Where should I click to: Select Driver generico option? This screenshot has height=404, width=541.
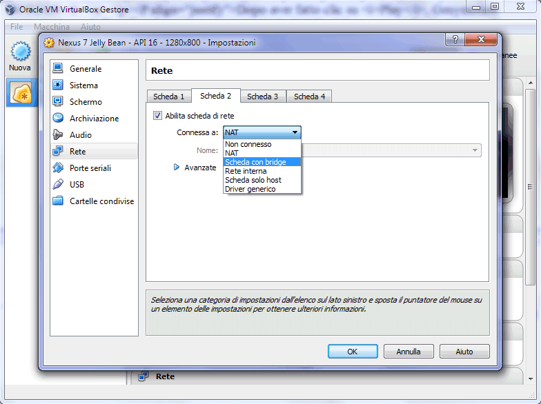[262, 189]
